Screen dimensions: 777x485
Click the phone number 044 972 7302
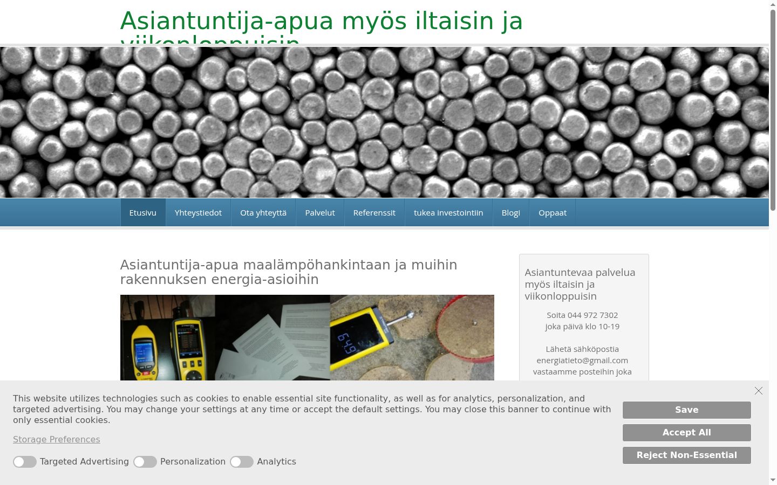(592, 315)
